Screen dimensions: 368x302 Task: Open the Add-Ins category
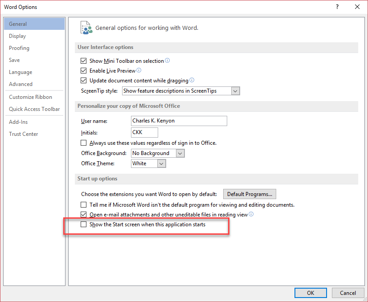pyautogui.click(x=34, y=122)
